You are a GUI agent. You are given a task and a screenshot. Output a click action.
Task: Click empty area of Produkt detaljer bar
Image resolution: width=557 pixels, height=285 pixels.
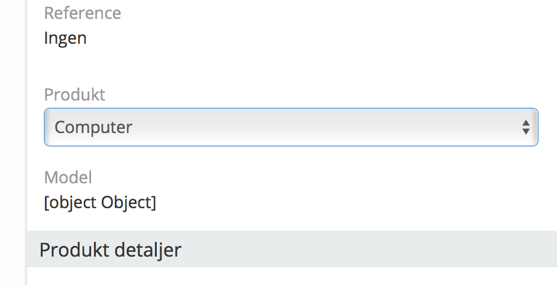point(367,250)
